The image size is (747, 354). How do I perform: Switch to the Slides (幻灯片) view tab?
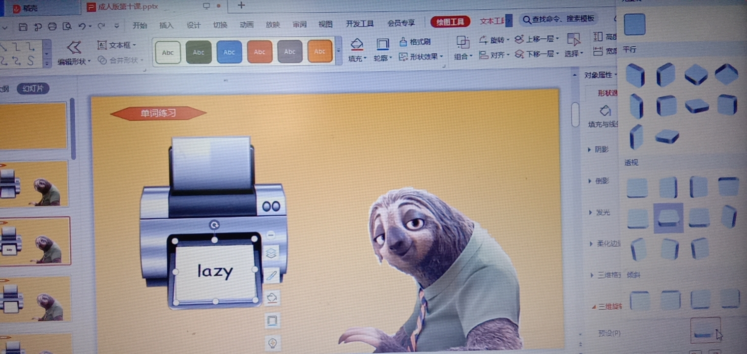coord(33,88)
